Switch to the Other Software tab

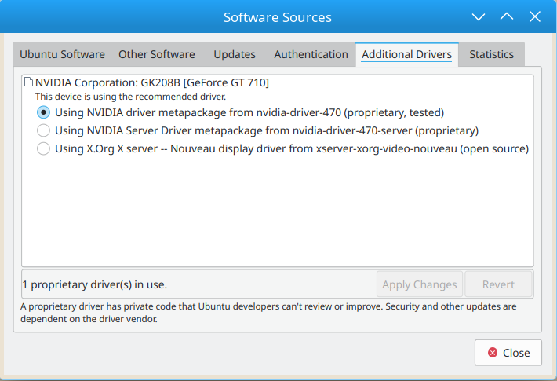(157, 54)
